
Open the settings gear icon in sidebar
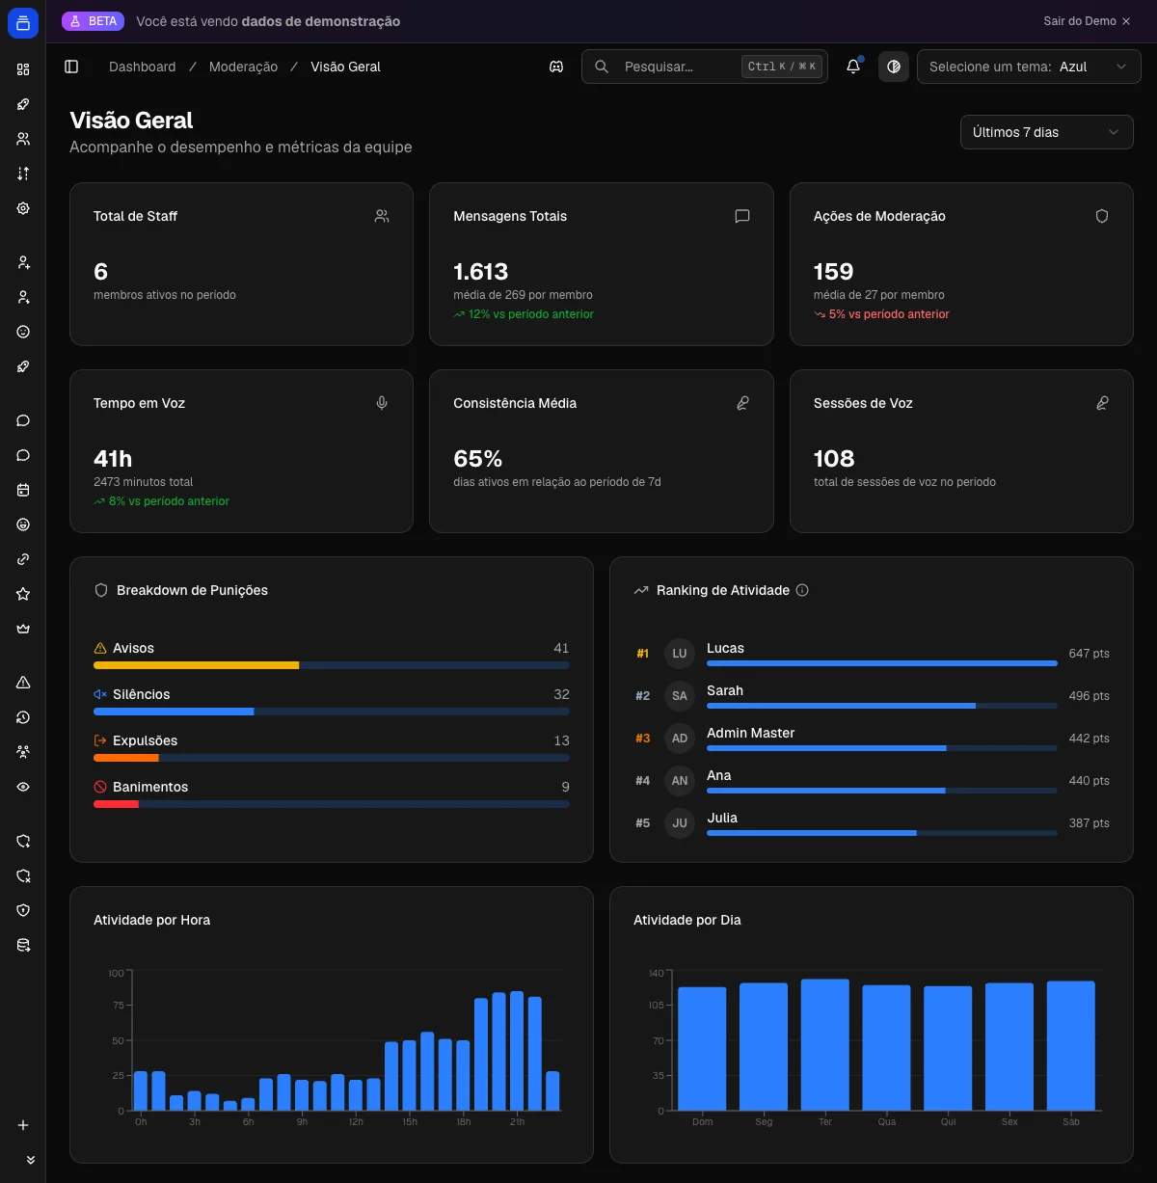pos(23,208)
